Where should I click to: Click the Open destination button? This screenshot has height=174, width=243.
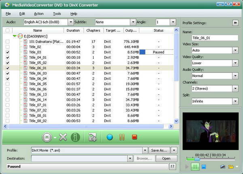166,159
